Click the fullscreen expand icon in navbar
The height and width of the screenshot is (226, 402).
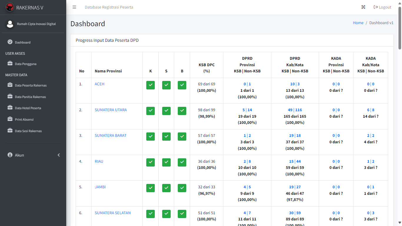pyautogui.click(x=363, y=7)
